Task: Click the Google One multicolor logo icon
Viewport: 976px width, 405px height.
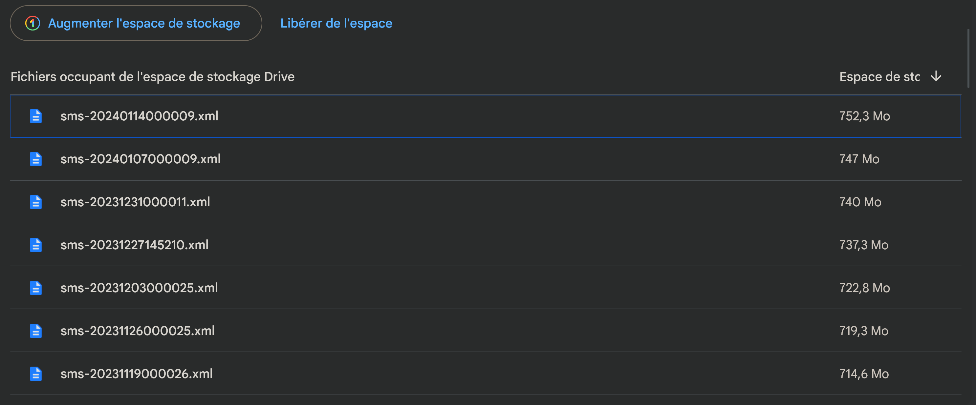Action: pos(33,23)
